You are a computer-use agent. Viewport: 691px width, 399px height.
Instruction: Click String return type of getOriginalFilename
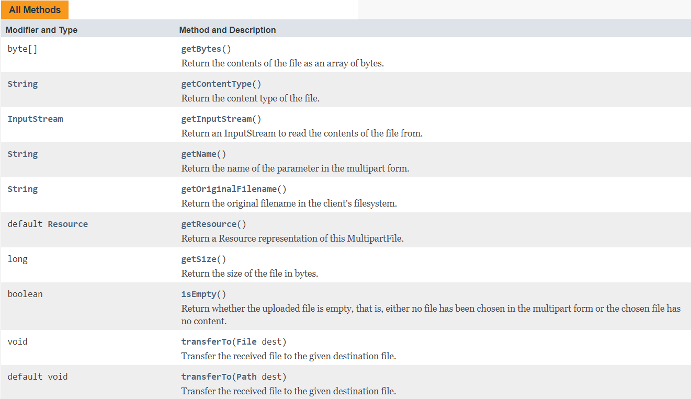click(22, 189)
